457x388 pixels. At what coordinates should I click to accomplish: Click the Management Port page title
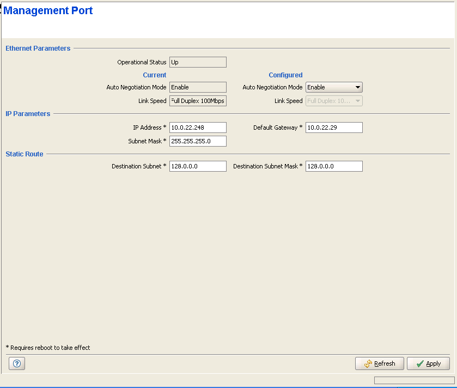tap(48, 10)
